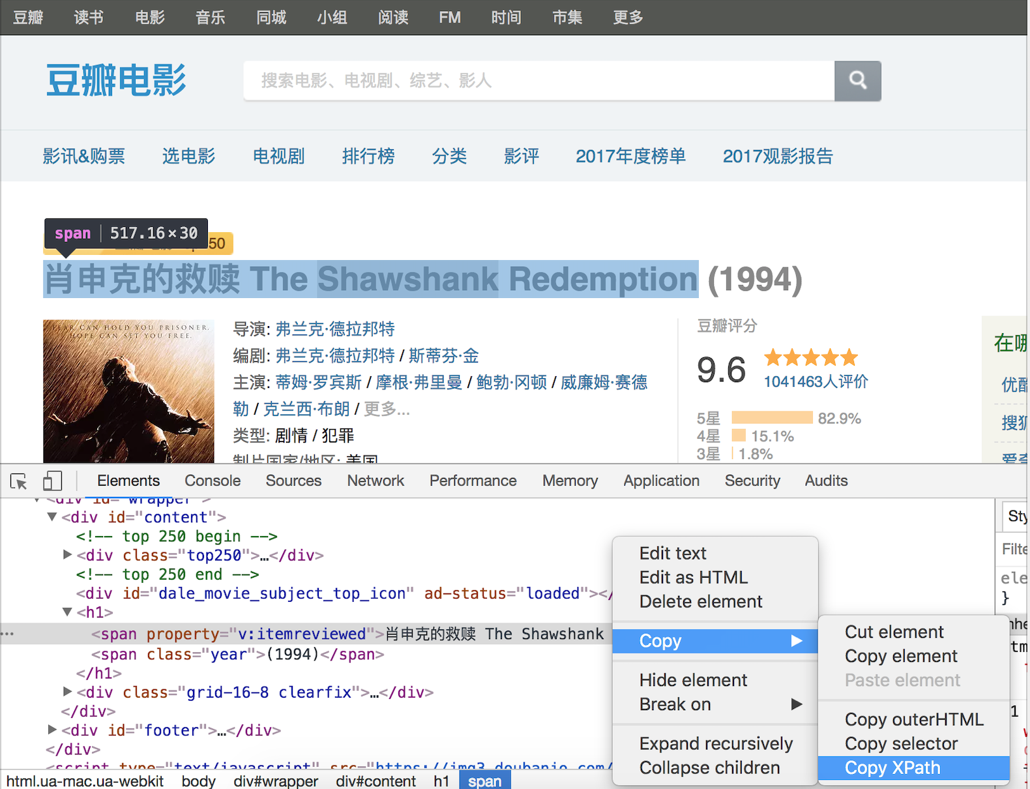Open the 排行榜 navigation link

point(368,156)
